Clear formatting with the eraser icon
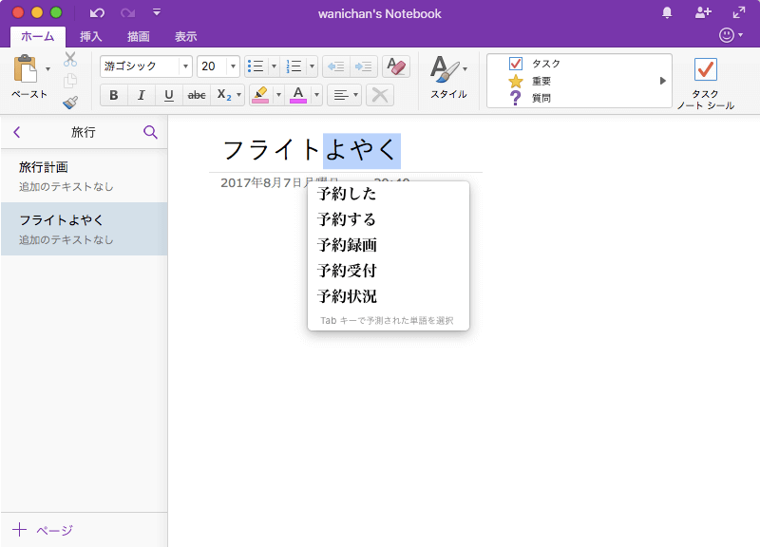Viewport: 760px width, 547px height. click(396, 66)
